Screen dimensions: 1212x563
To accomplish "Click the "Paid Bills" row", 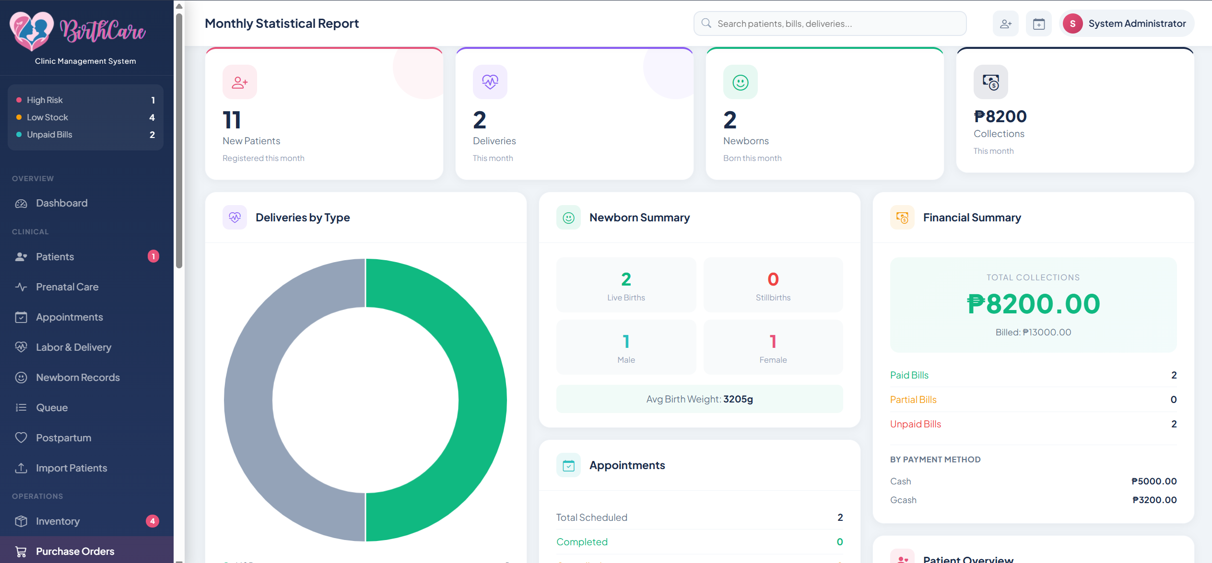I will (x=1033, y=375).
